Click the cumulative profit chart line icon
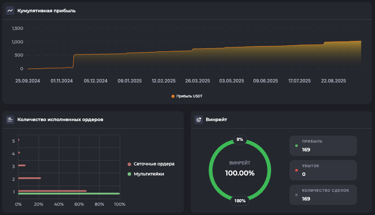The height and width of the screenshot is (215, 375). pos(10,11)
